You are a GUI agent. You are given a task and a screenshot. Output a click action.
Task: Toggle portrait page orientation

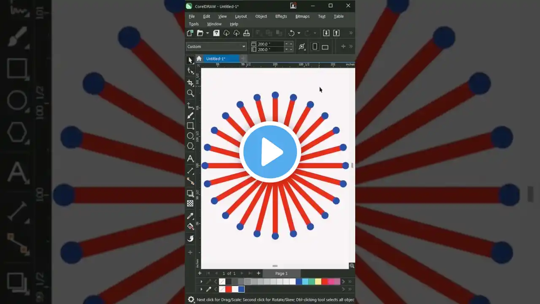click(315, 46)
